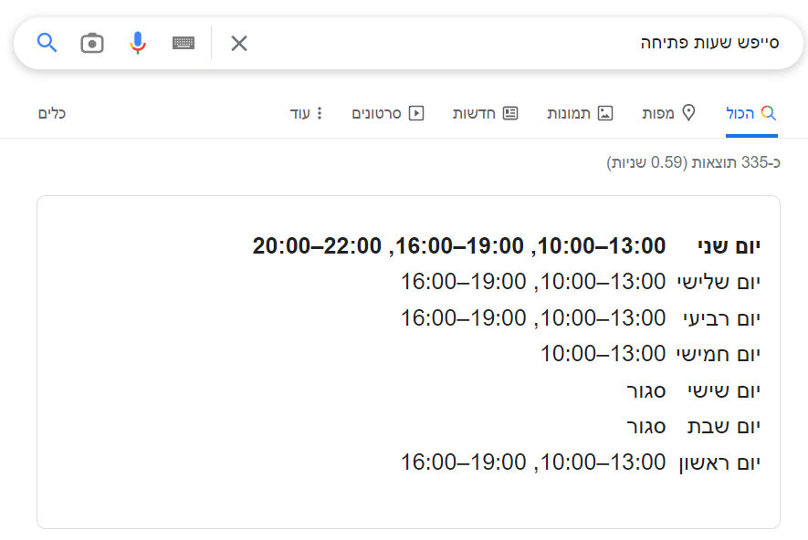The image size is (808, 540).
Task: Click the News newspaper icon
Action: (510, 113)
